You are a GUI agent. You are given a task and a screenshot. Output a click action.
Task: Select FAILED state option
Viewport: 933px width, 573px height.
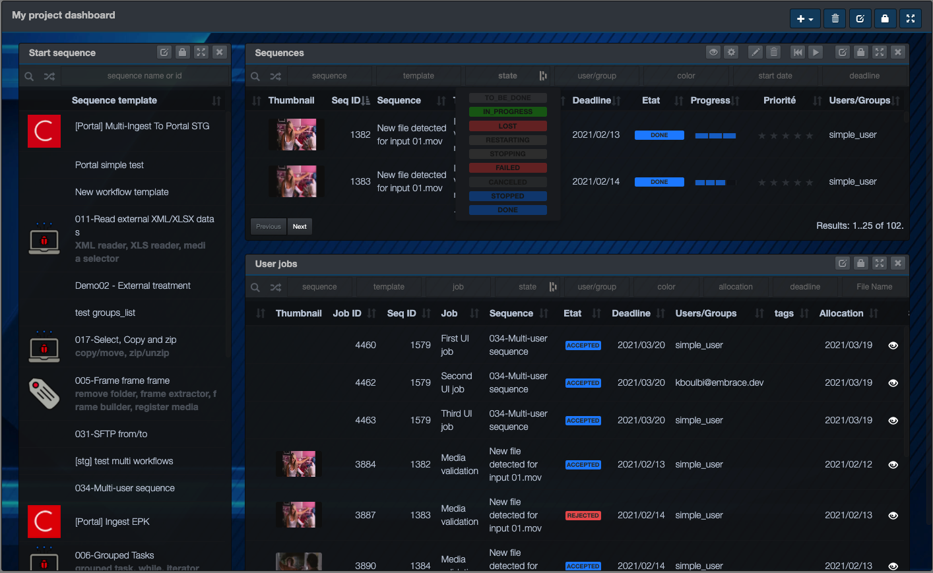(x=508, y=167)
